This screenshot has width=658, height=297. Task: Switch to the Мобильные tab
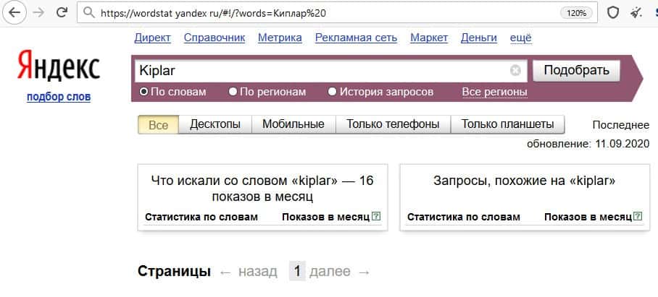(x=293, y=124)
